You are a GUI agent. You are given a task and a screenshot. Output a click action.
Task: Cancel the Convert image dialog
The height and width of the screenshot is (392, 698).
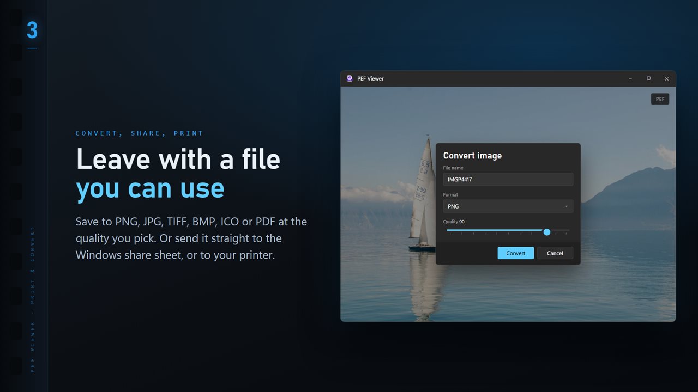(555, 253)
